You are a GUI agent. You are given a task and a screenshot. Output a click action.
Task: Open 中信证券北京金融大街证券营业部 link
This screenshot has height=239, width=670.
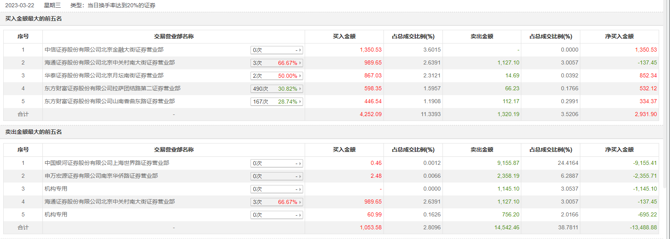[104, 50]
